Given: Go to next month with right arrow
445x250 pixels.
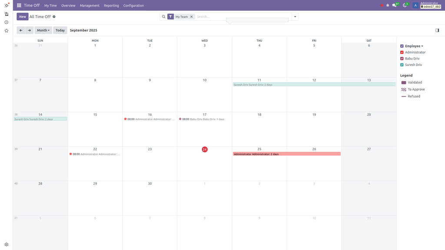Looking at the screenshot, I should (29, 30).
